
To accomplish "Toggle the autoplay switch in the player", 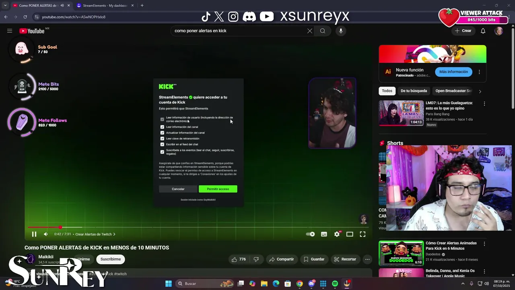I will point(310,234).
